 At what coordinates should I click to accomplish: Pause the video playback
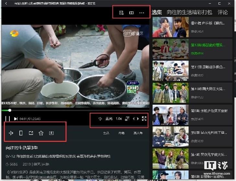tap(7, 119)
